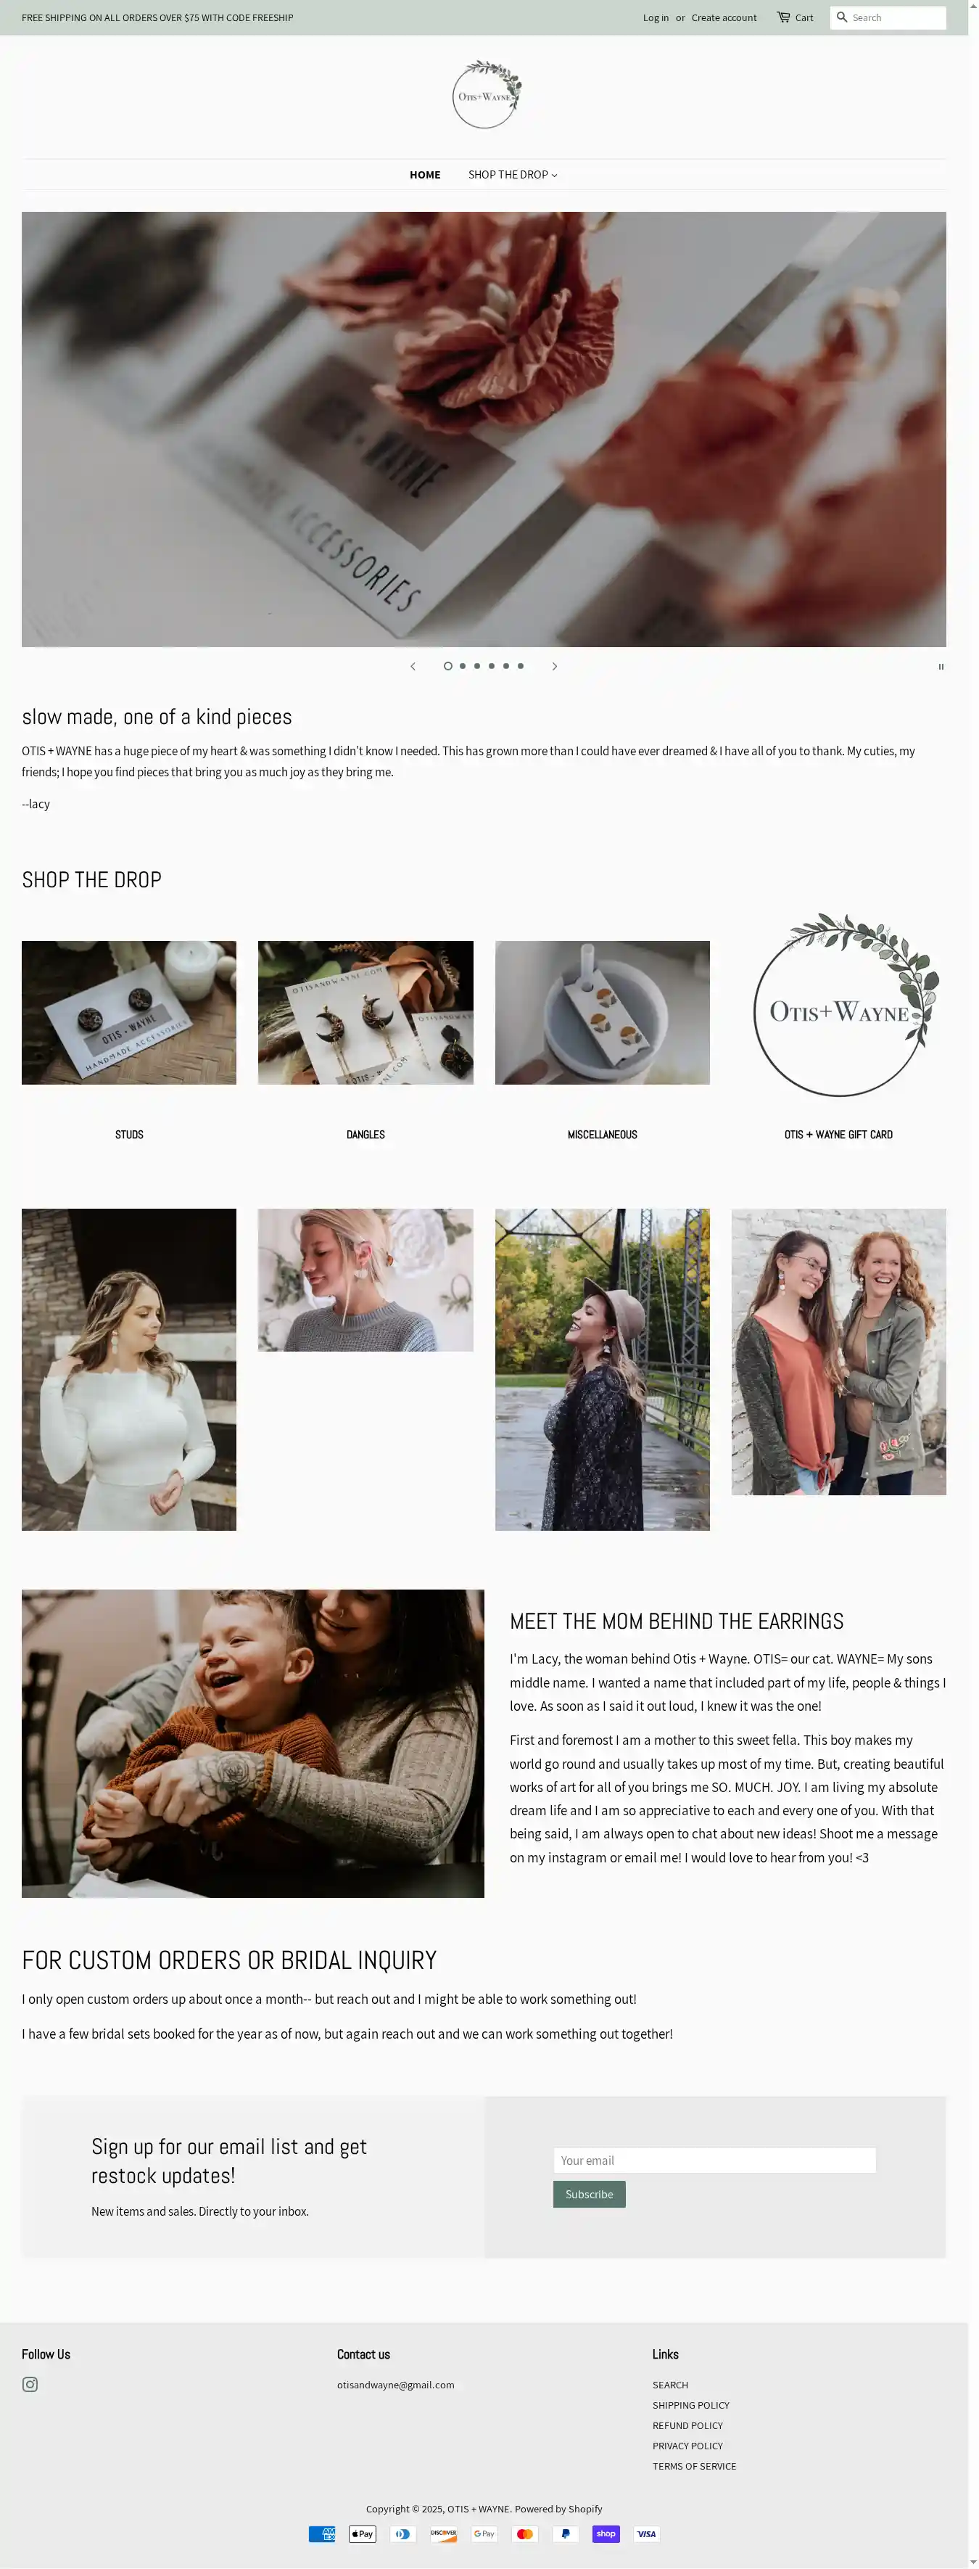Focus the Your email input field

point(714,2160)
